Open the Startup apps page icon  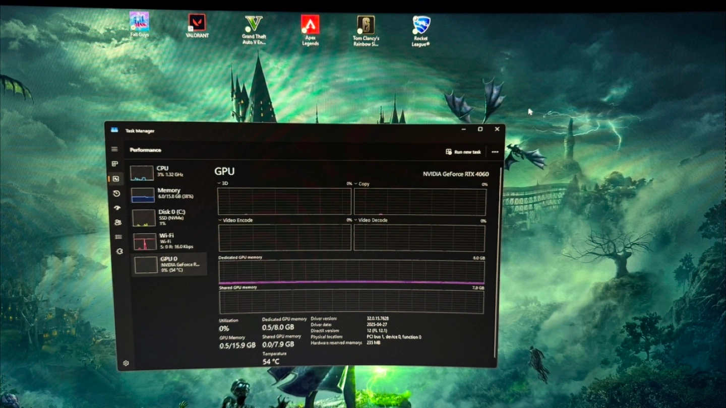(x=117, y=208)
